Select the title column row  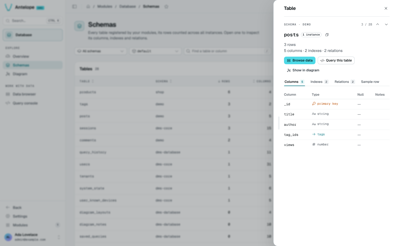337,114
